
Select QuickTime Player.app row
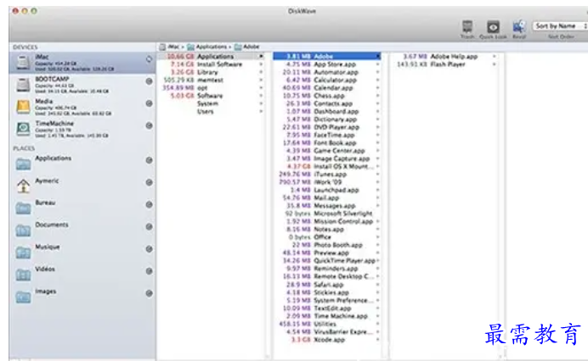(x=327, y=261)
